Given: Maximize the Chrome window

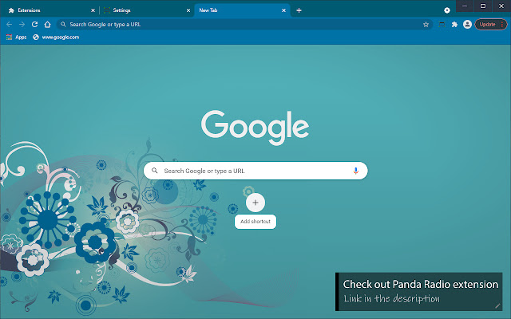Looking at the screenshot, I should coord(483,6).
